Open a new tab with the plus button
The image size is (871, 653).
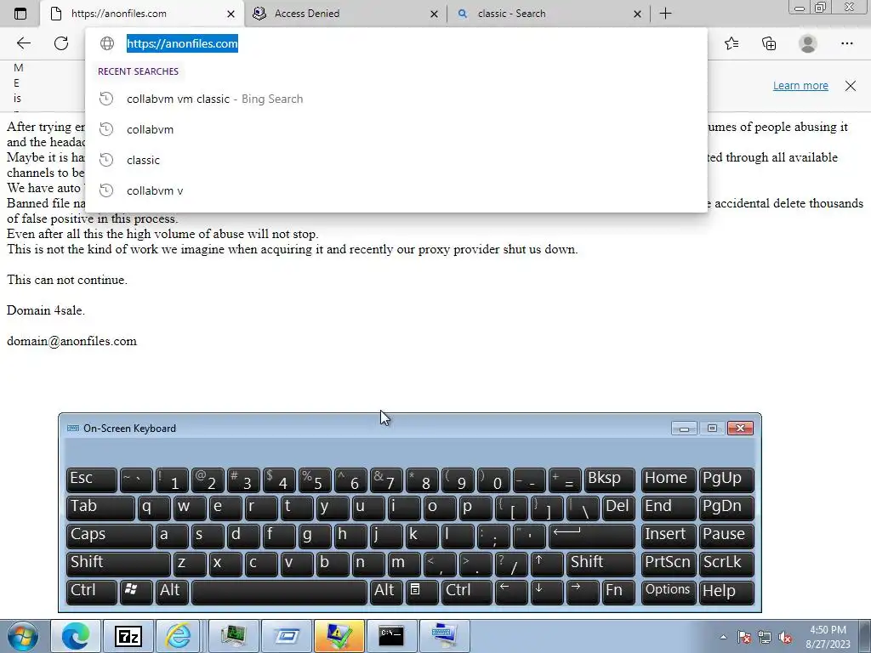tap(665, 14)
